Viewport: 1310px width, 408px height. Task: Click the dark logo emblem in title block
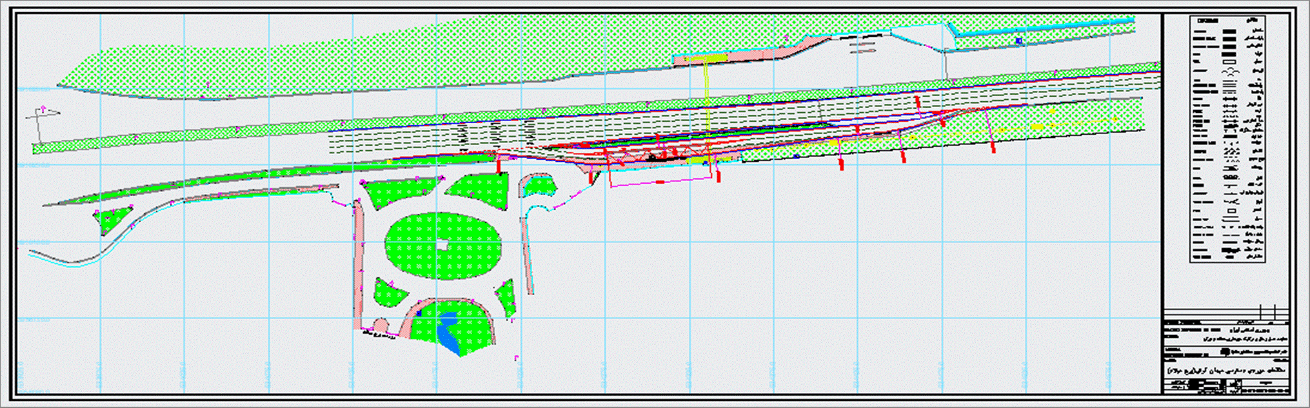pos(1224,352)
